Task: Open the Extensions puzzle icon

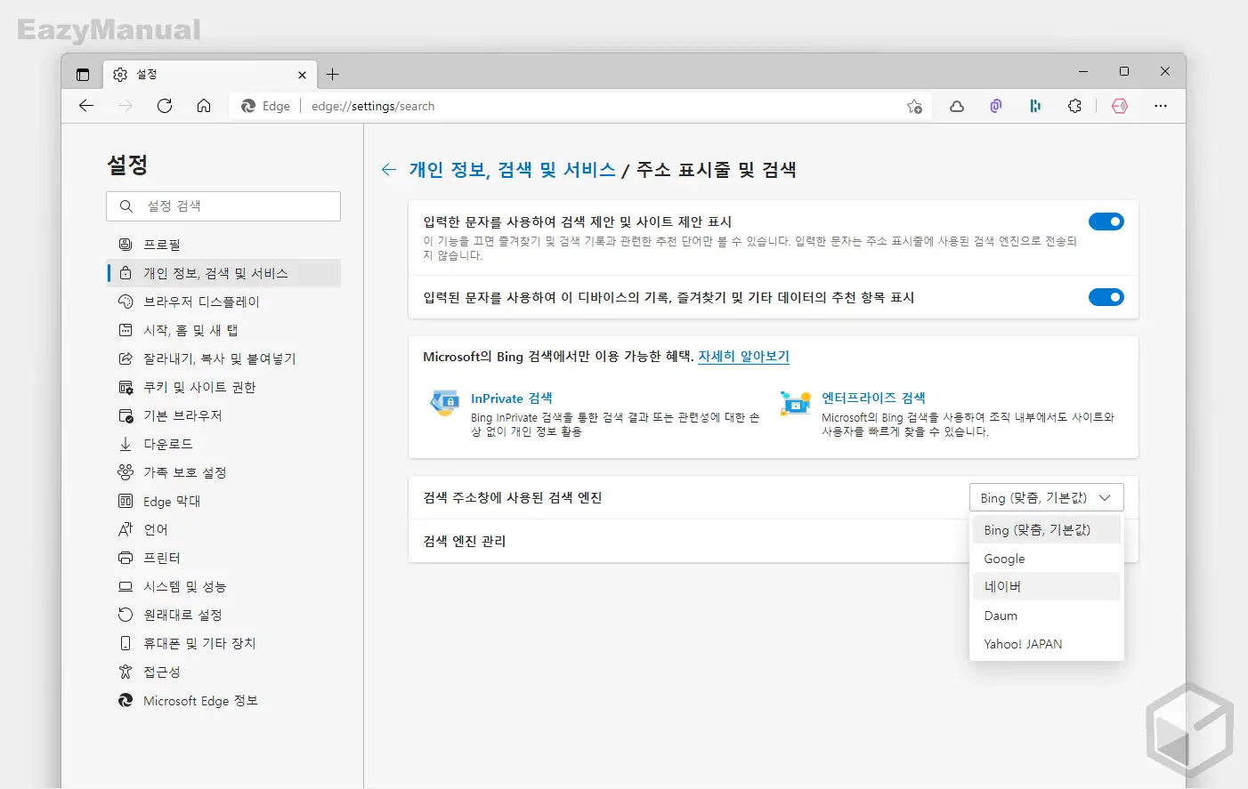Action: click(1074, 106)
